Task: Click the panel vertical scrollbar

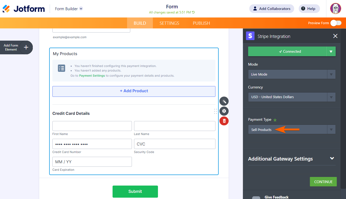Action: (x=343, y=109)
